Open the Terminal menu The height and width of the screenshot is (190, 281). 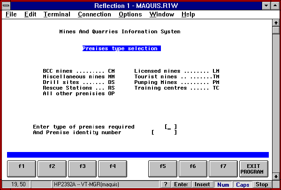57,15
